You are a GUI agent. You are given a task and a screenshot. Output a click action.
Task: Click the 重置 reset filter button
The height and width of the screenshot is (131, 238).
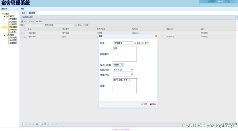[86, 25]
